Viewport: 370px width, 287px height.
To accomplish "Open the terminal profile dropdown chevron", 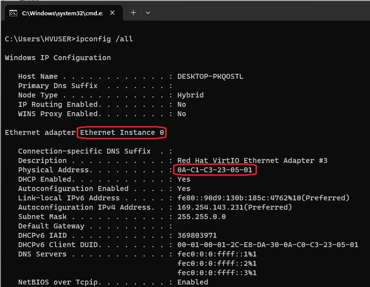I will coord(148,13).
